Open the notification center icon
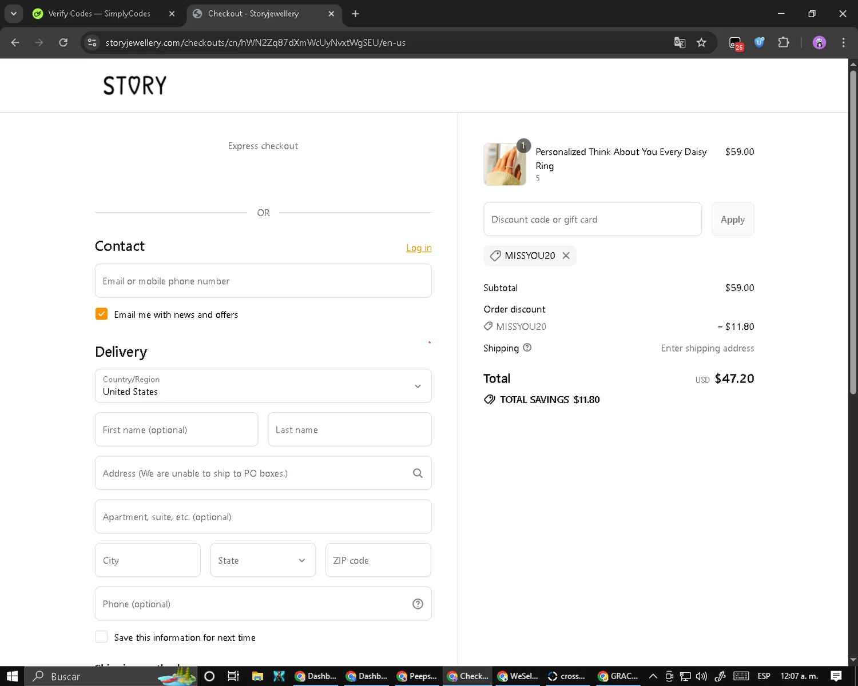The image size is (858, 686). click(x=836, y=676)
